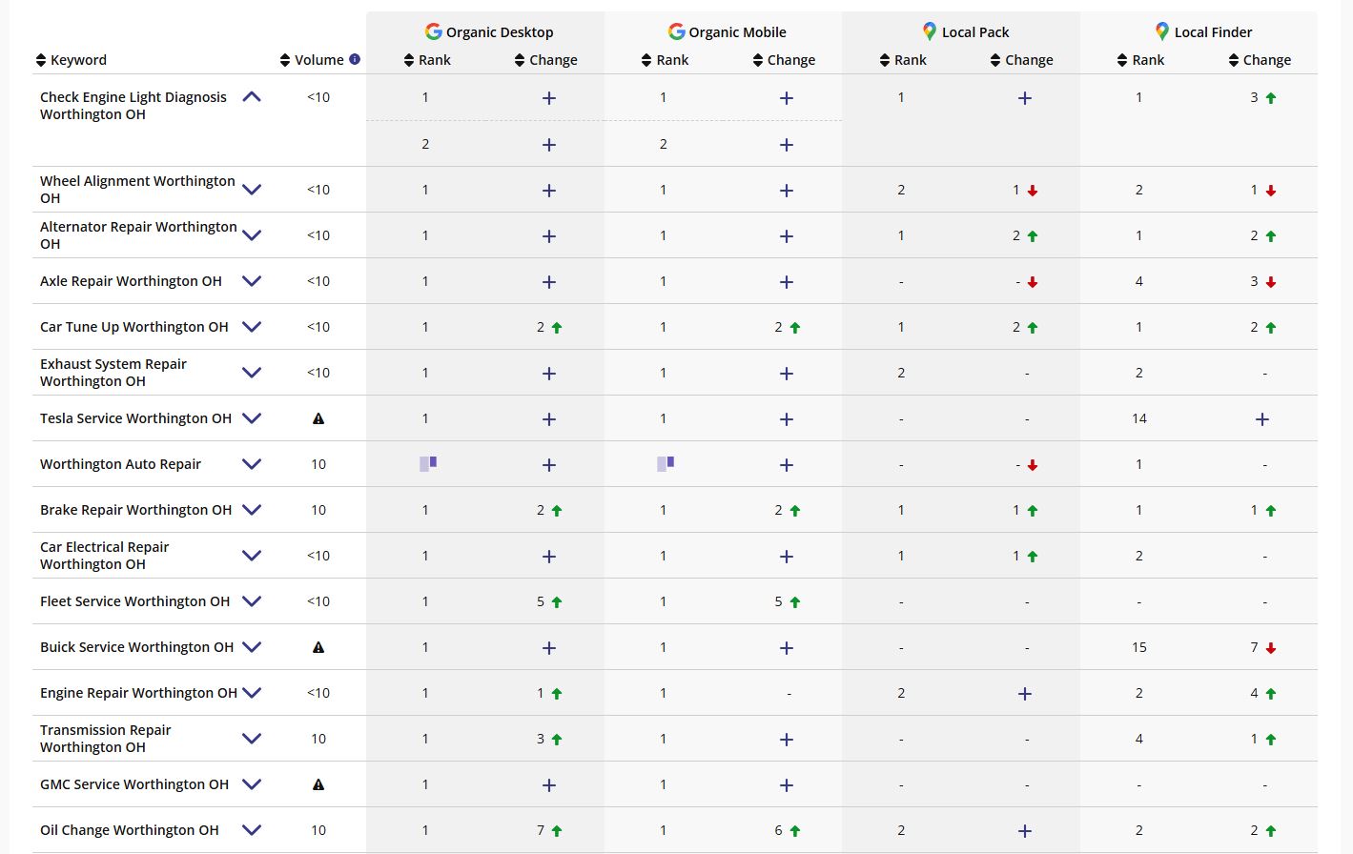Click Car Tune Up Worthington OH keyword

pos(134,327)
